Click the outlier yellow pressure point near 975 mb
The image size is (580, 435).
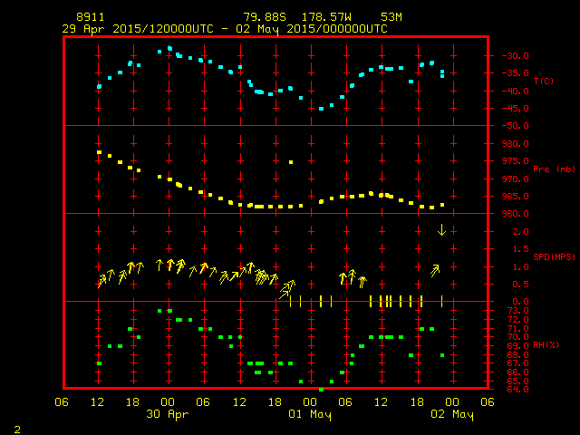291,162
